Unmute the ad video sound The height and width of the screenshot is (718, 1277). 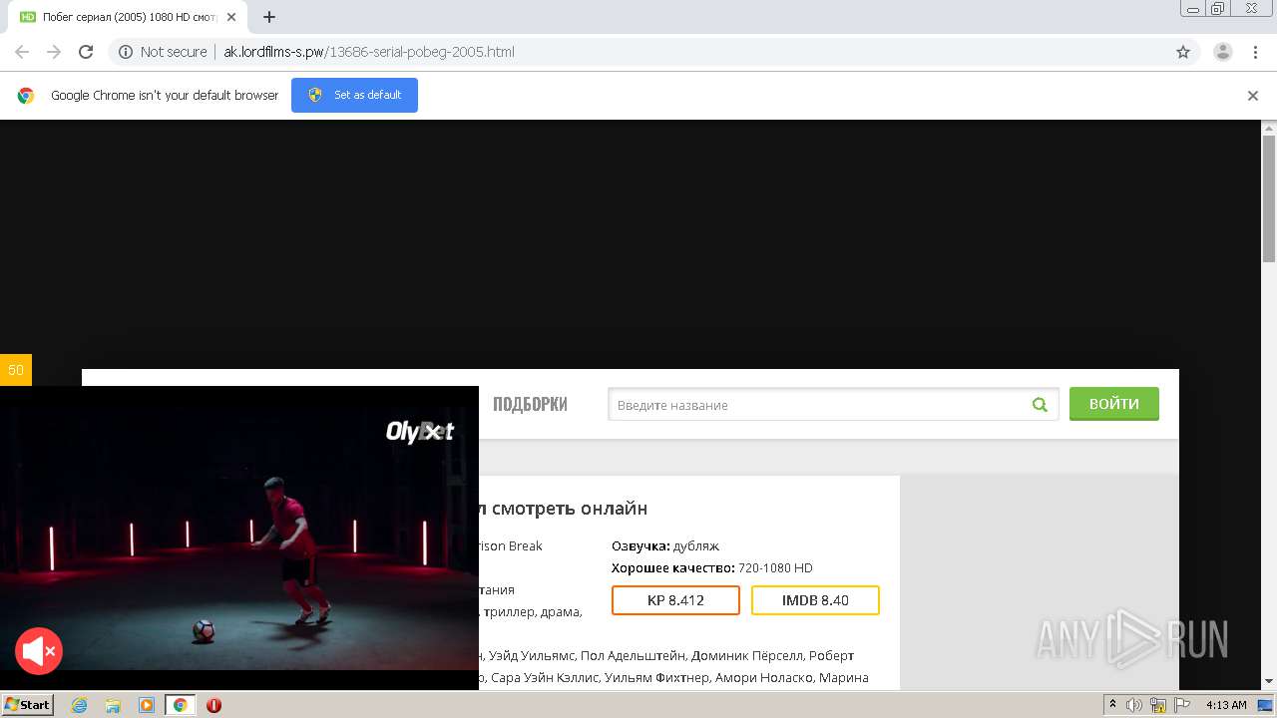39,652
